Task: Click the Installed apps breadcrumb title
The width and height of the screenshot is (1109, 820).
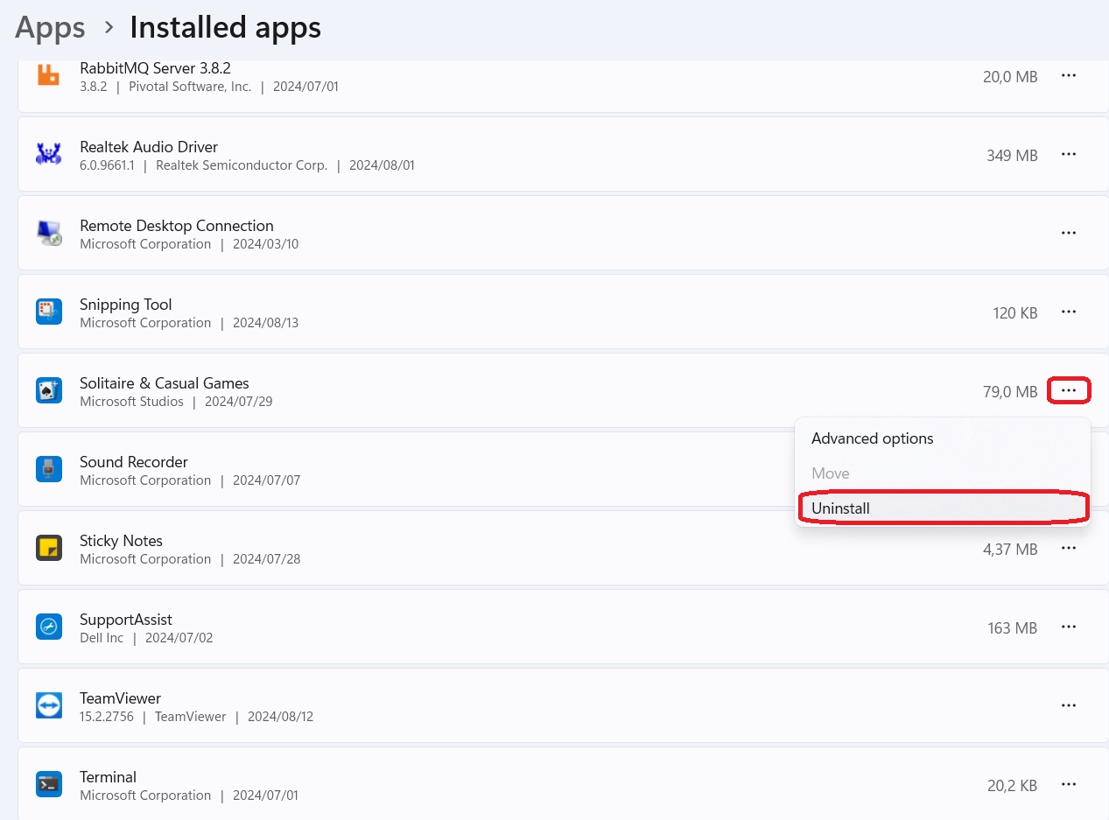Action: tap(225, 28)
